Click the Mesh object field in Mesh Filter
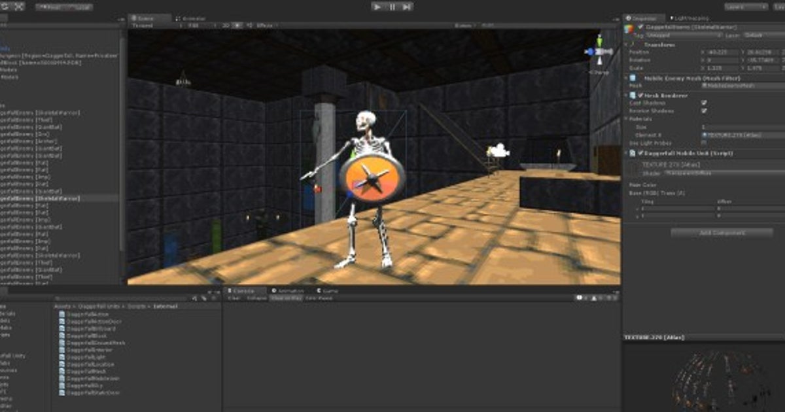This screenshot has width=785, height=412. pos(742,85)
